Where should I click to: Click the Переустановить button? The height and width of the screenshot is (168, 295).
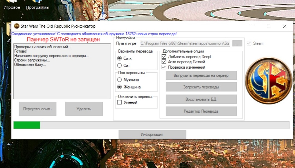coord(37,109)
